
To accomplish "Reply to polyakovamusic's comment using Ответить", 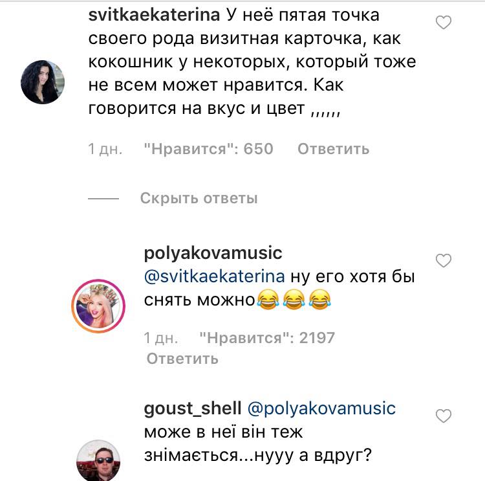I will coord(182,358).
